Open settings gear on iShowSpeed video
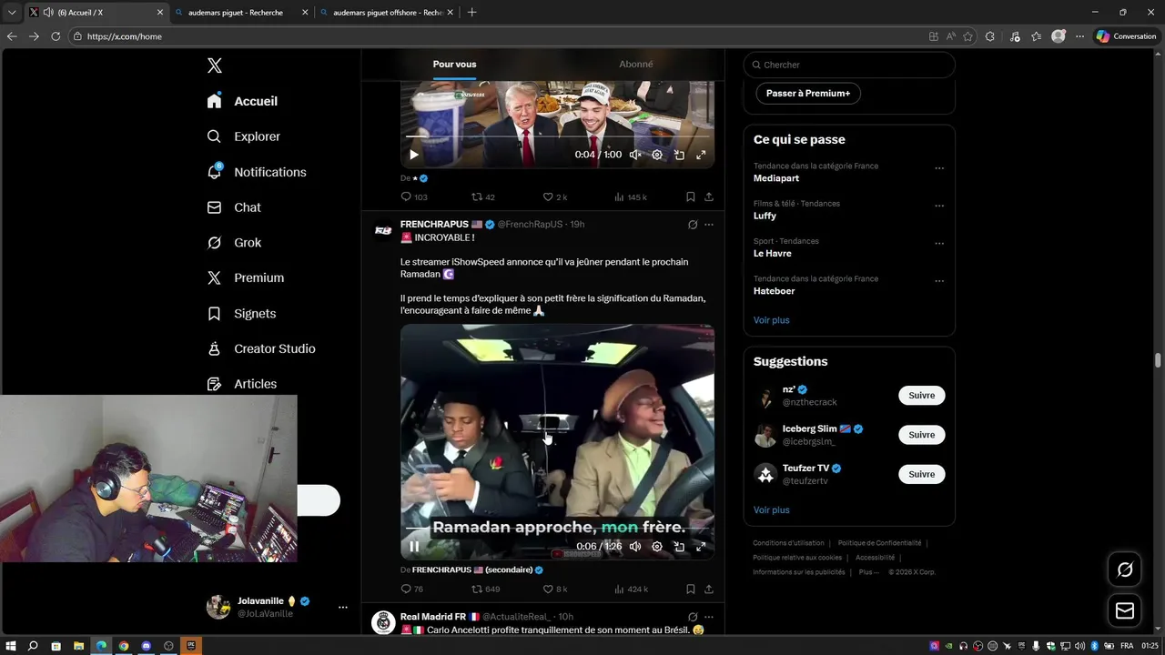1165x655 pixels. (x=657, y=547)
